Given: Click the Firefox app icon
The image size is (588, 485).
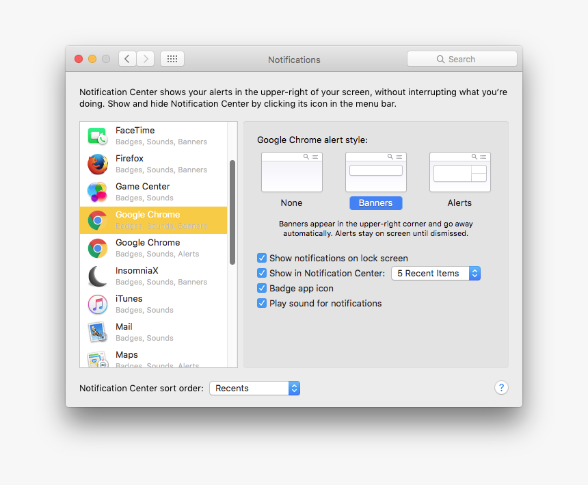Looking at the screenshot, I should pyautogui.click(x=98, y=164).
